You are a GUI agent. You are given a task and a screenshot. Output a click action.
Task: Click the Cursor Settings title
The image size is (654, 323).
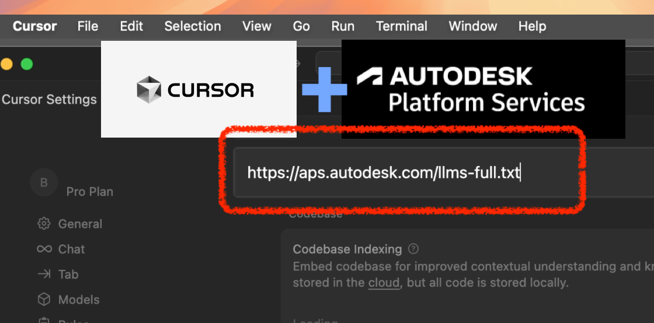click(49, 100)
